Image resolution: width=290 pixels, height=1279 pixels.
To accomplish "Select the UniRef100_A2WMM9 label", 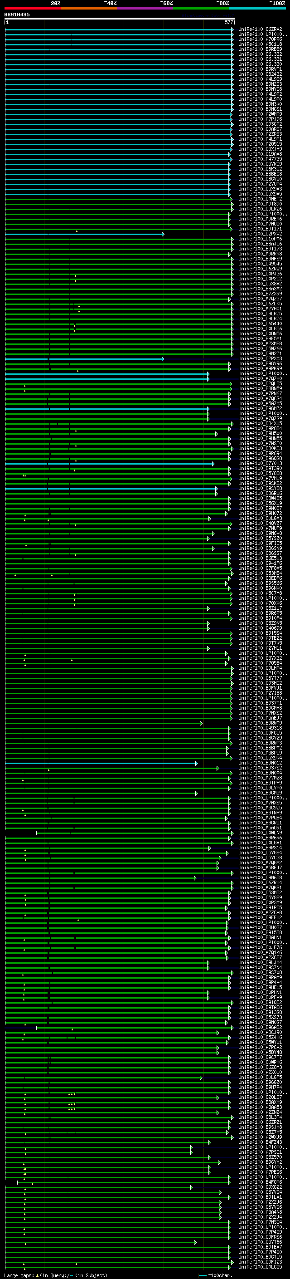I will point(260,114).
